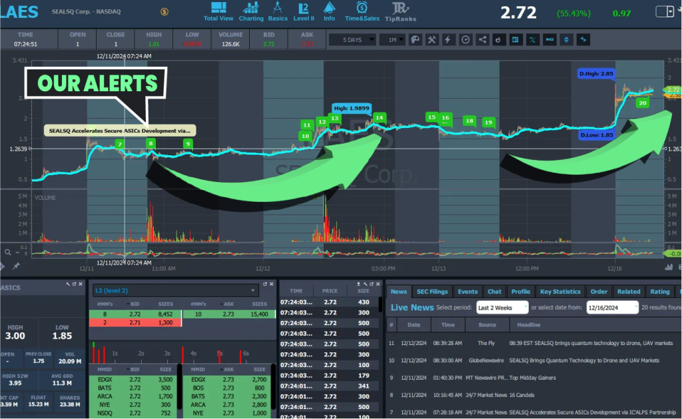Click news marker 7 on the chart

pyautogui.click(x=120, y=145)
